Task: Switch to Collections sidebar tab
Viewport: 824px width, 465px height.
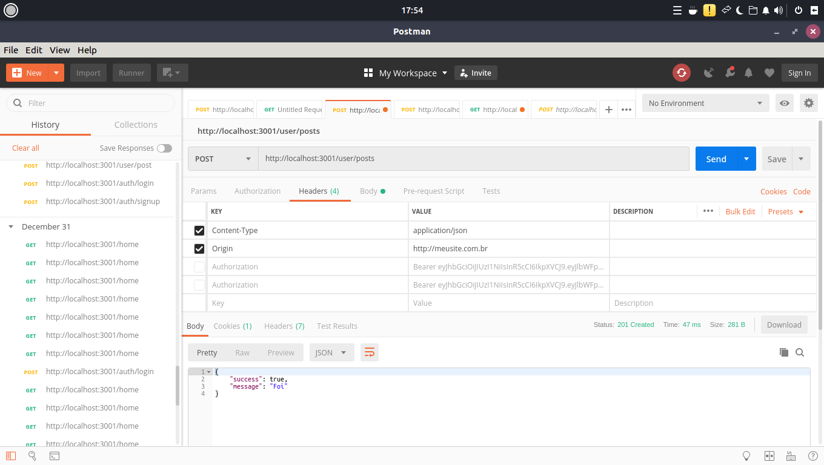Action: coord(136,125)
